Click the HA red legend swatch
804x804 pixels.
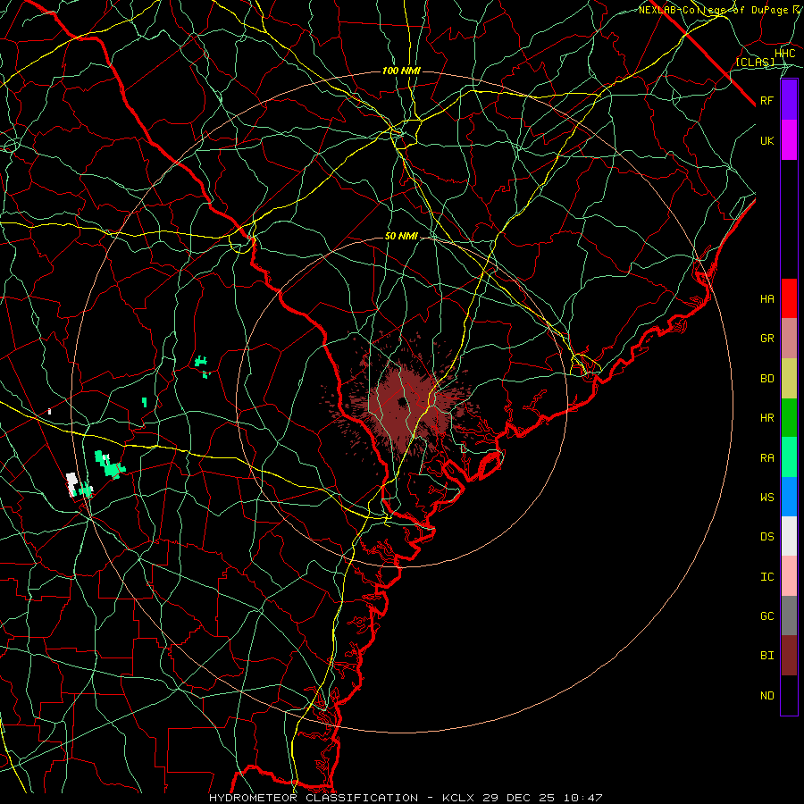point(789,298)
